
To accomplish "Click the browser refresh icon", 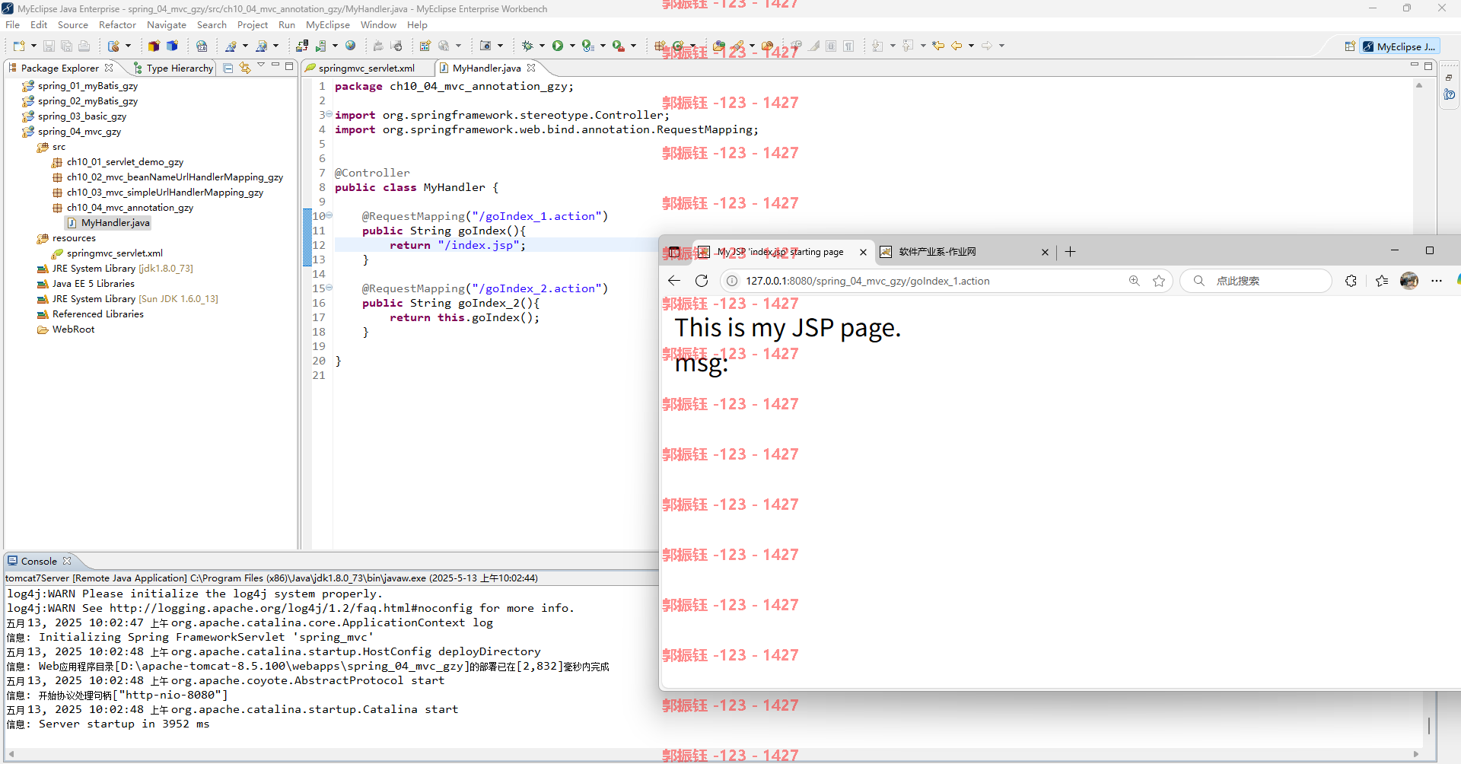I will pos(702,281).
